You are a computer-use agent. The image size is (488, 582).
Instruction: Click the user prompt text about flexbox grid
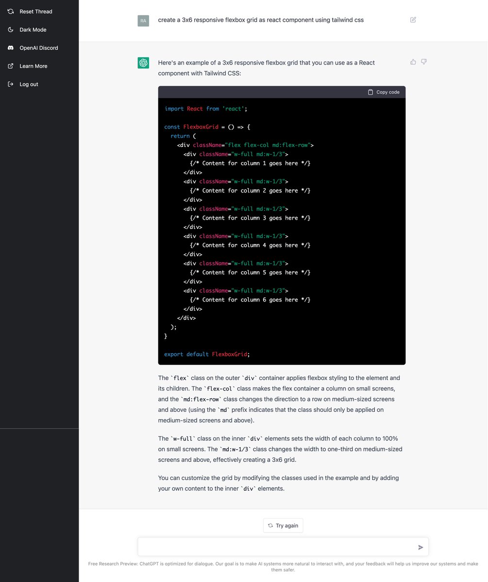click(x=261, y=20)
